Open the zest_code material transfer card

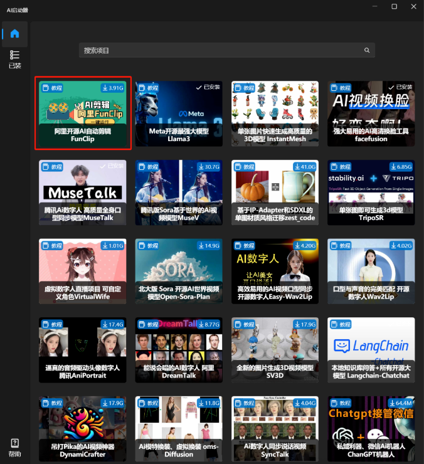tap(275, 192)
